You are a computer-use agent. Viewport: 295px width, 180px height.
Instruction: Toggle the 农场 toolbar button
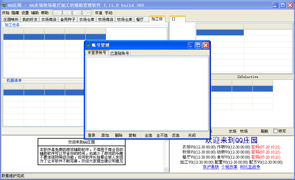[57, 13]
